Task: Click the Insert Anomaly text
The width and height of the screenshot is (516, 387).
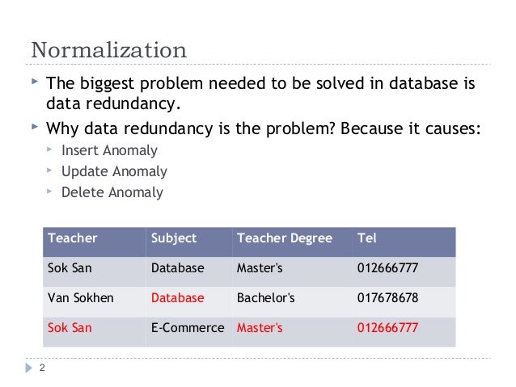Action: pyautogui.click(x=109, y=150)
